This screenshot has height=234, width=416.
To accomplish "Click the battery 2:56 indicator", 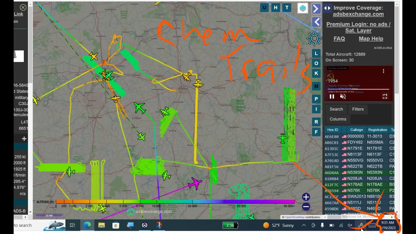I will tap(230, 225).
